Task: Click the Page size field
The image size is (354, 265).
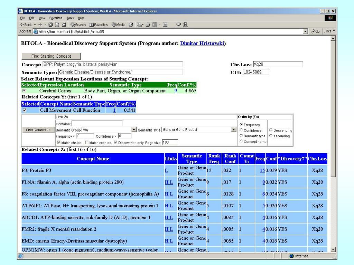Action: 170,142
